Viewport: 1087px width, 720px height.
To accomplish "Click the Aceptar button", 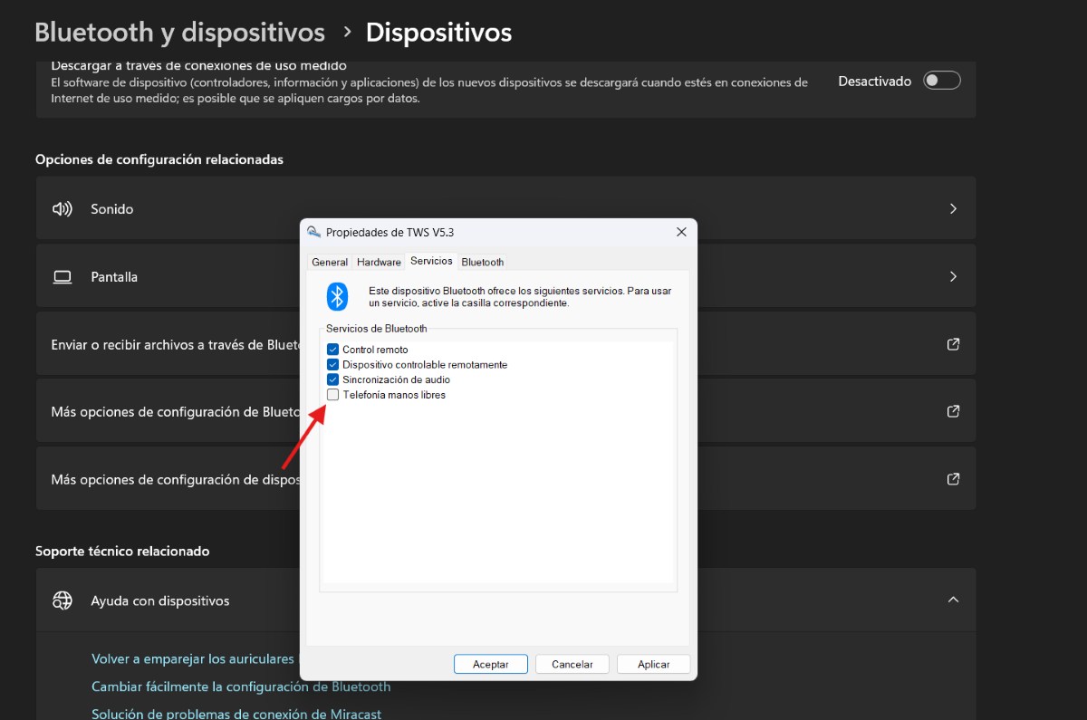I will tap(490, 664).
